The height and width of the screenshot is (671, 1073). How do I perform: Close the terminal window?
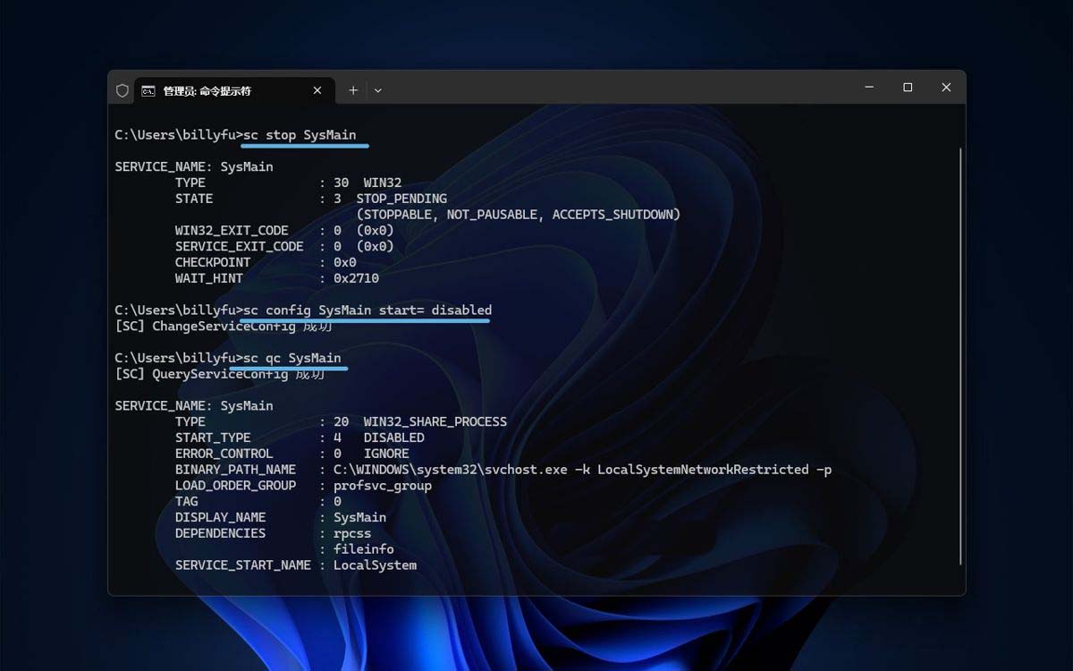click(x=946, y=88)
